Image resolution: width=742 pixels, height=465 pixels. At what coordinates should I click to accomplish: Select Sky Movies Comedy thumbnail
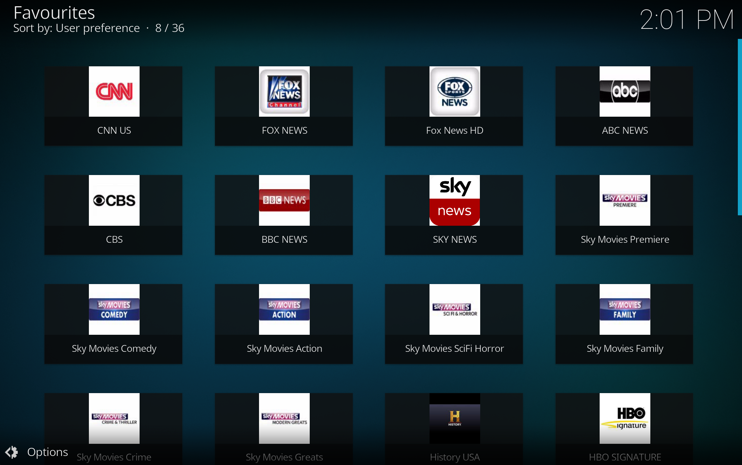[x=114, y=309]
